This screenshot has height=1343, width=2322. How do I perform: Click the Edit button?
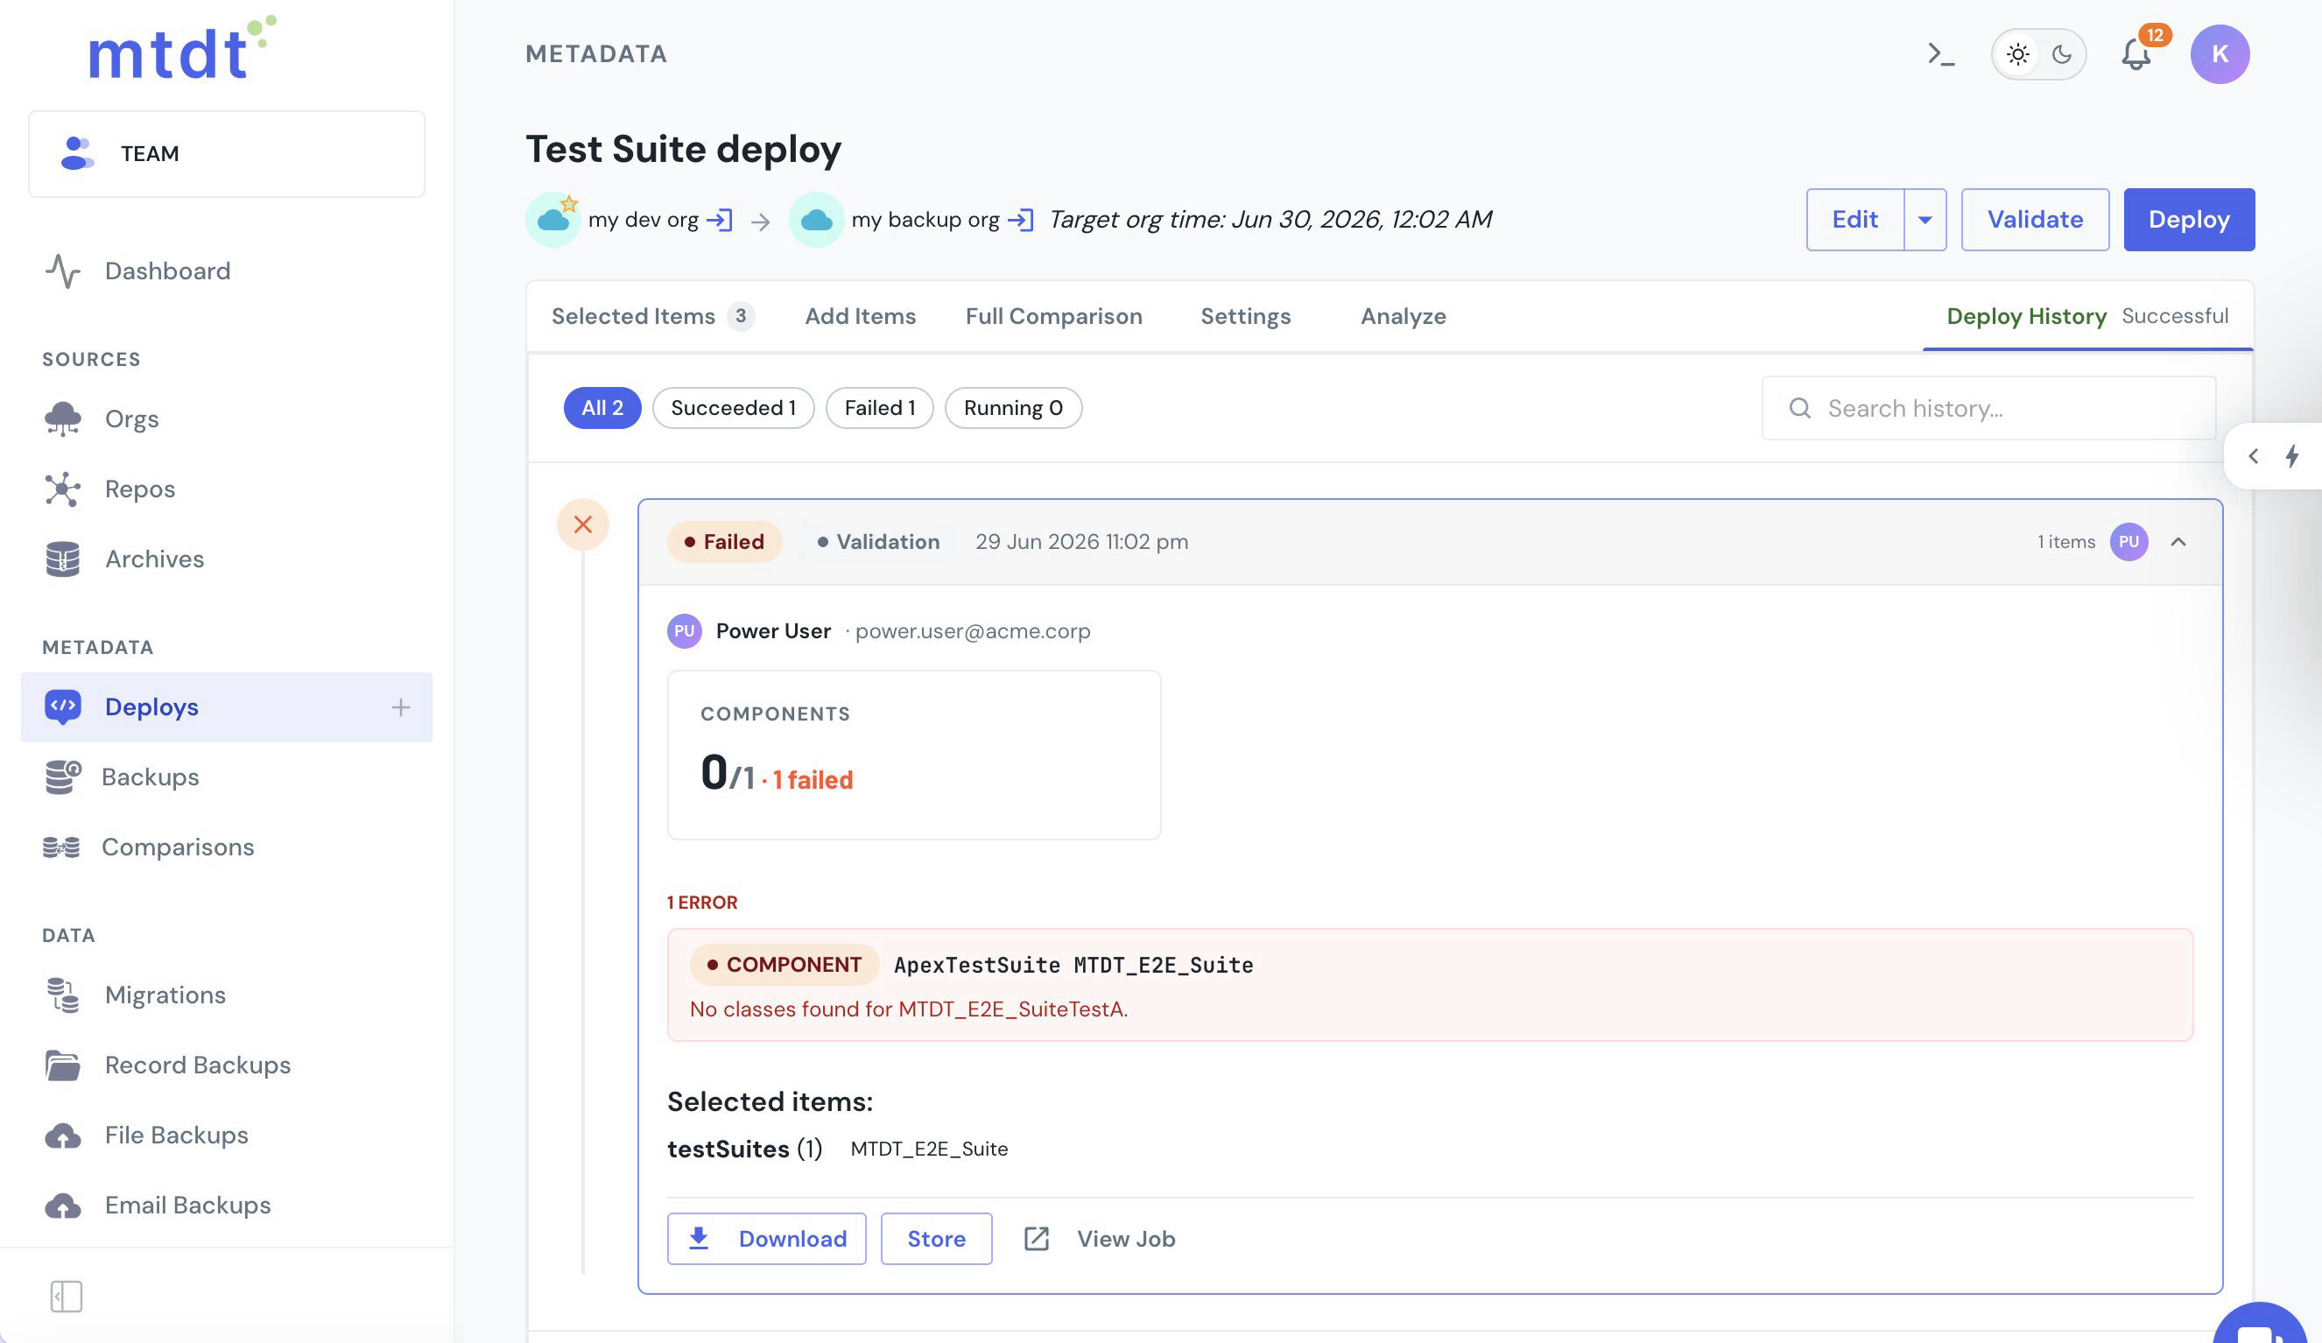coord(1854,220)
